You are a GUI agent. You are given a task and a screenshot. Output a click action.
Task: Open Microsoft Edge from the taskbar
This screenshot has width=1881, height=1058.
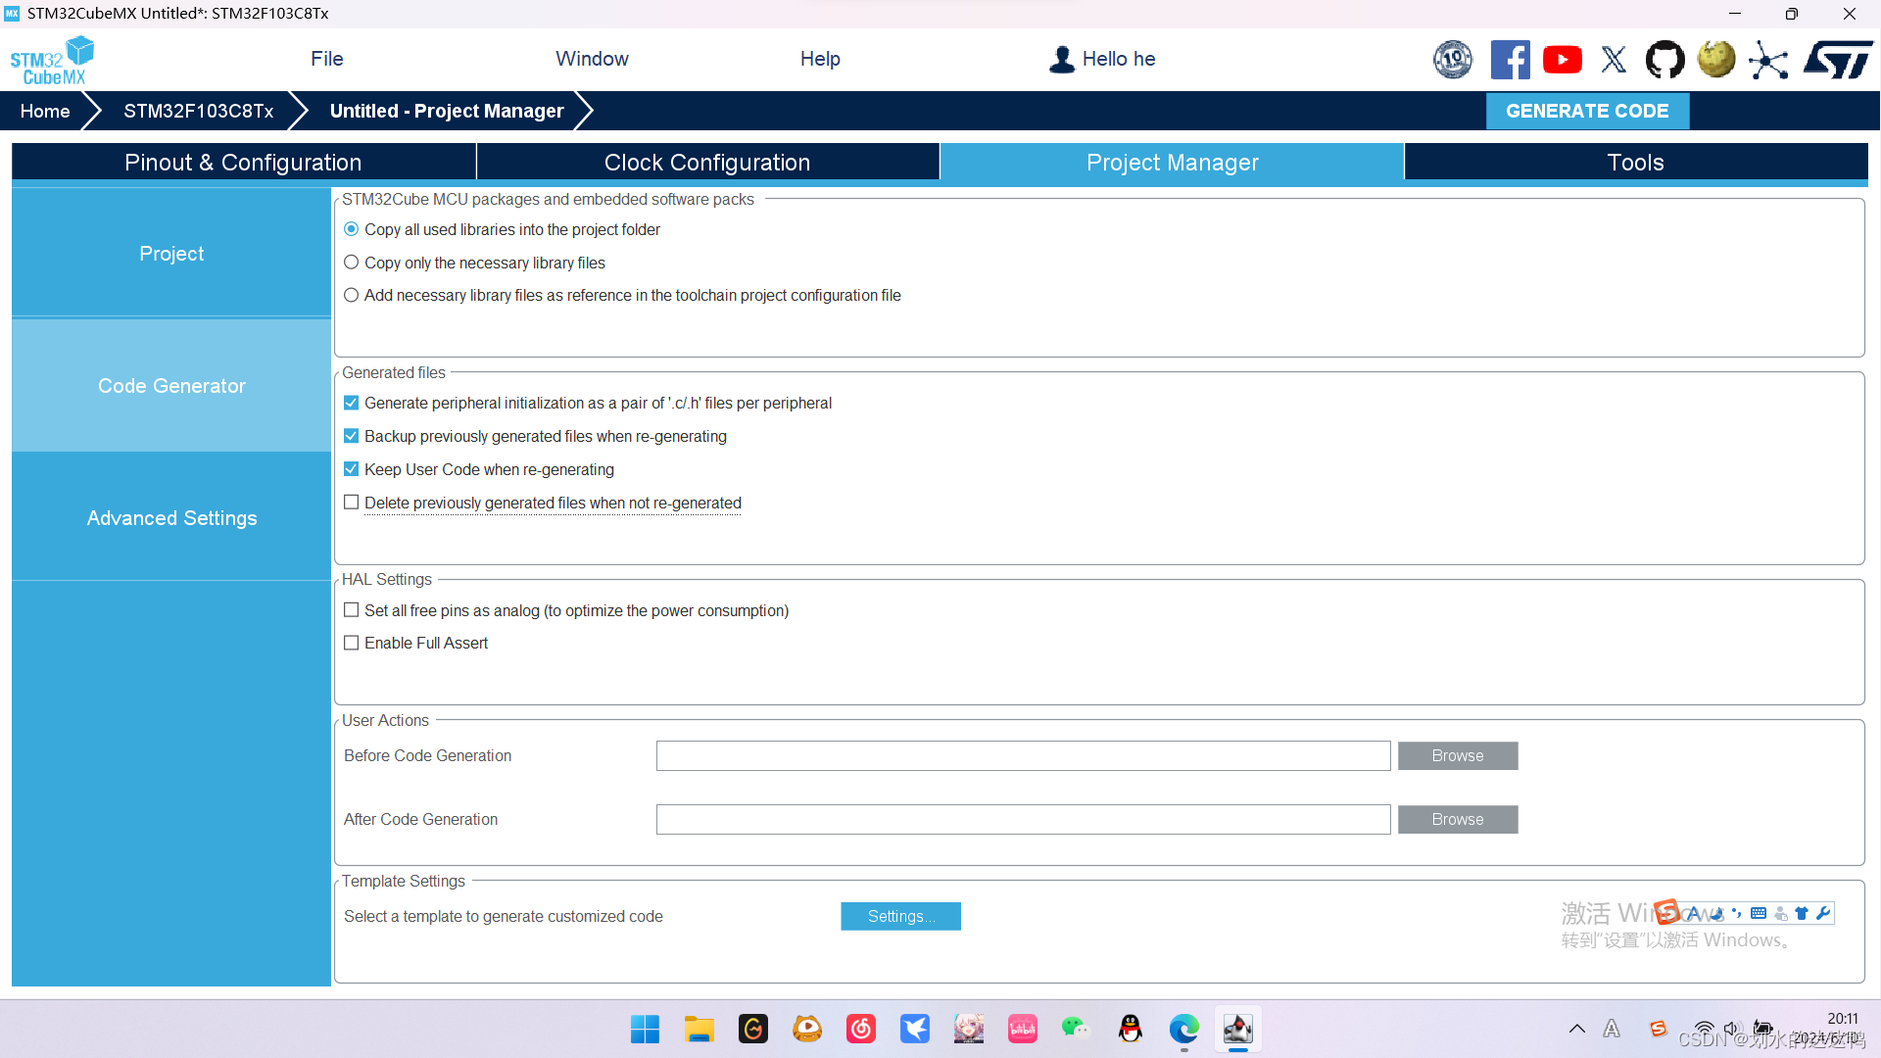coord(1183,1030)
